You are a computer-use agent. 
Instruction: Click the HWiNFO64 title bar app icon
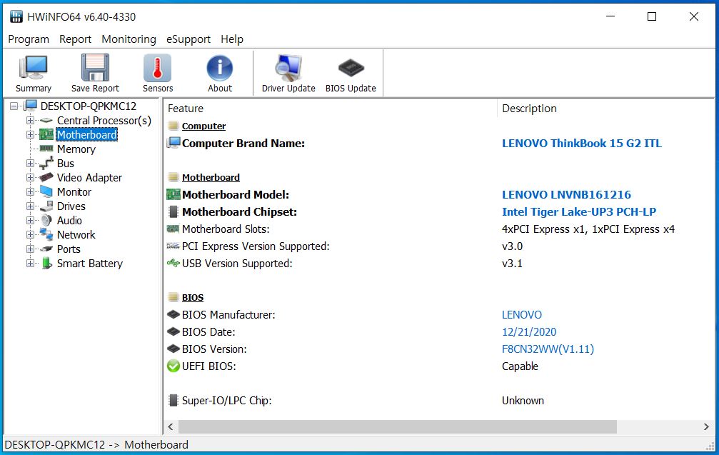pos(16,17)
